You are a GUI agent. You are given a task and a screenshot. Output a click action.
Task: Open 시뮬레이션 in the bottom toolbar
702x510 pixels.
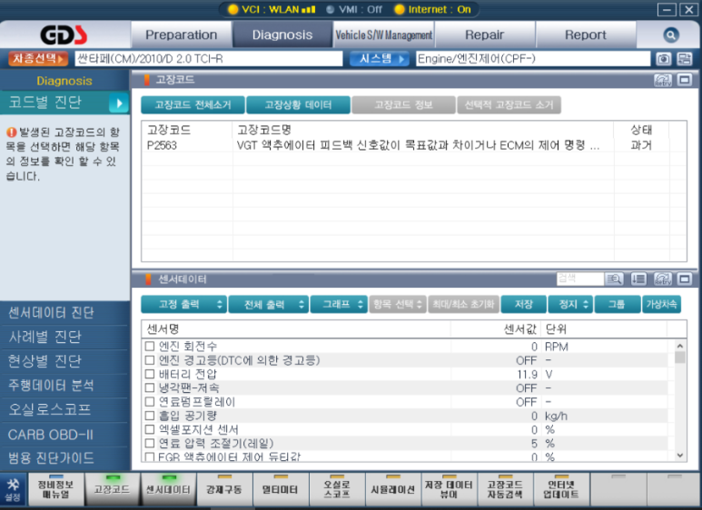pyautogui.click(x=393, y=489)
